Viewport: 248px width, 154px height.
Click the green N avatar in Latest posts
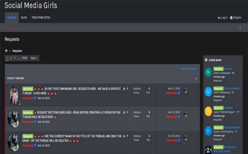point(208,72)
